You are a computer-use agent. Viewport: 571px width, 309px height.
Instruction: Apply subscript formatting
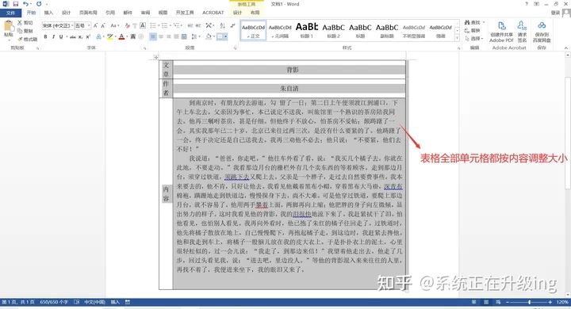(80, 36)
